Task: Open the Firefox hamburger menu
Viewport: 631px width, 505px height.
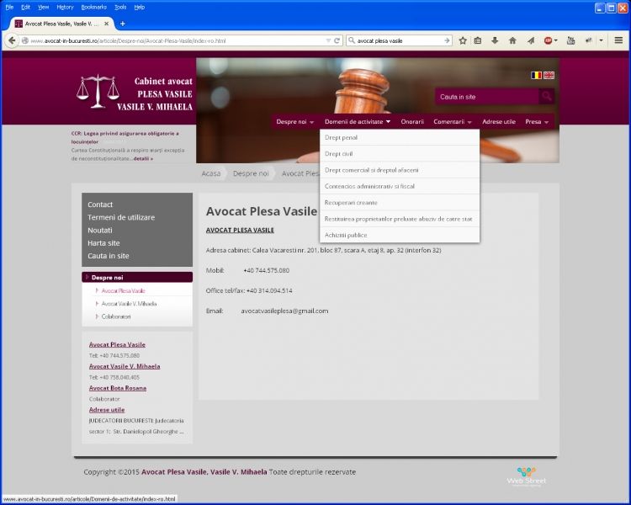Action: (618, 40)
